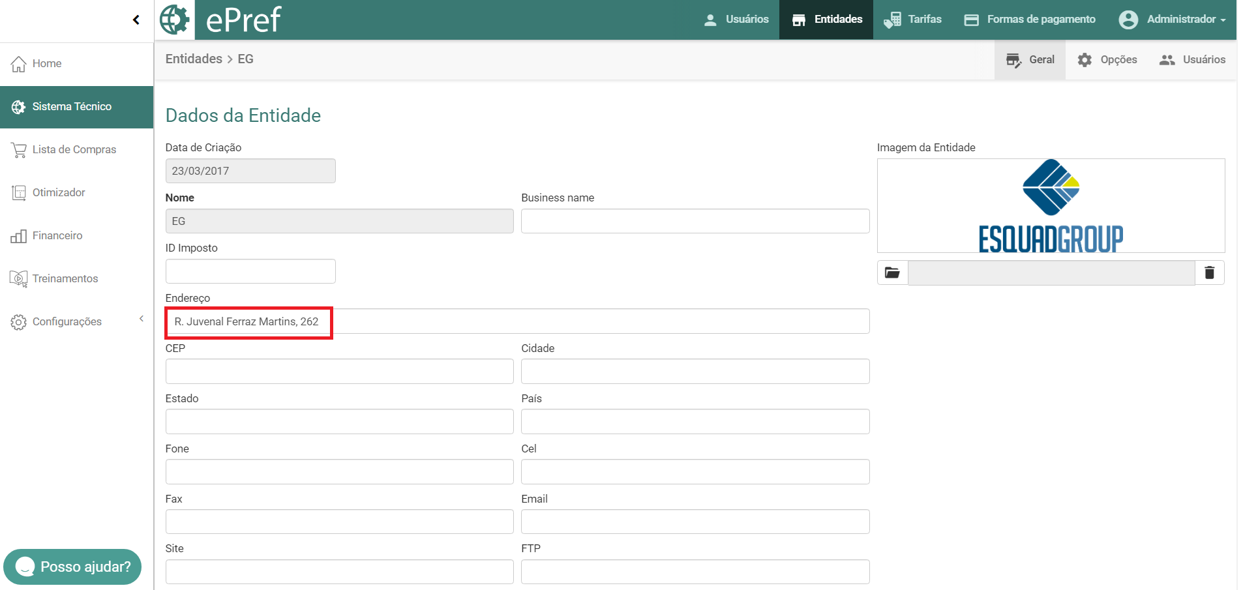The height and width of the screenshot is (590, 1243).
Task: Click the ePref globe logo icon
Action: coord(175,20)
